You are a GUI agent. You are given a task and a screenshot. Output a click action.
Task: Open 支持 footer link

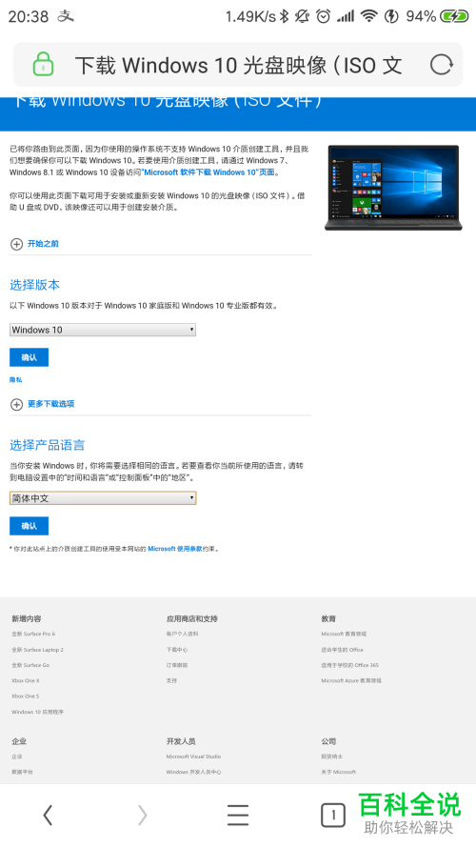(x=171, y=680)
